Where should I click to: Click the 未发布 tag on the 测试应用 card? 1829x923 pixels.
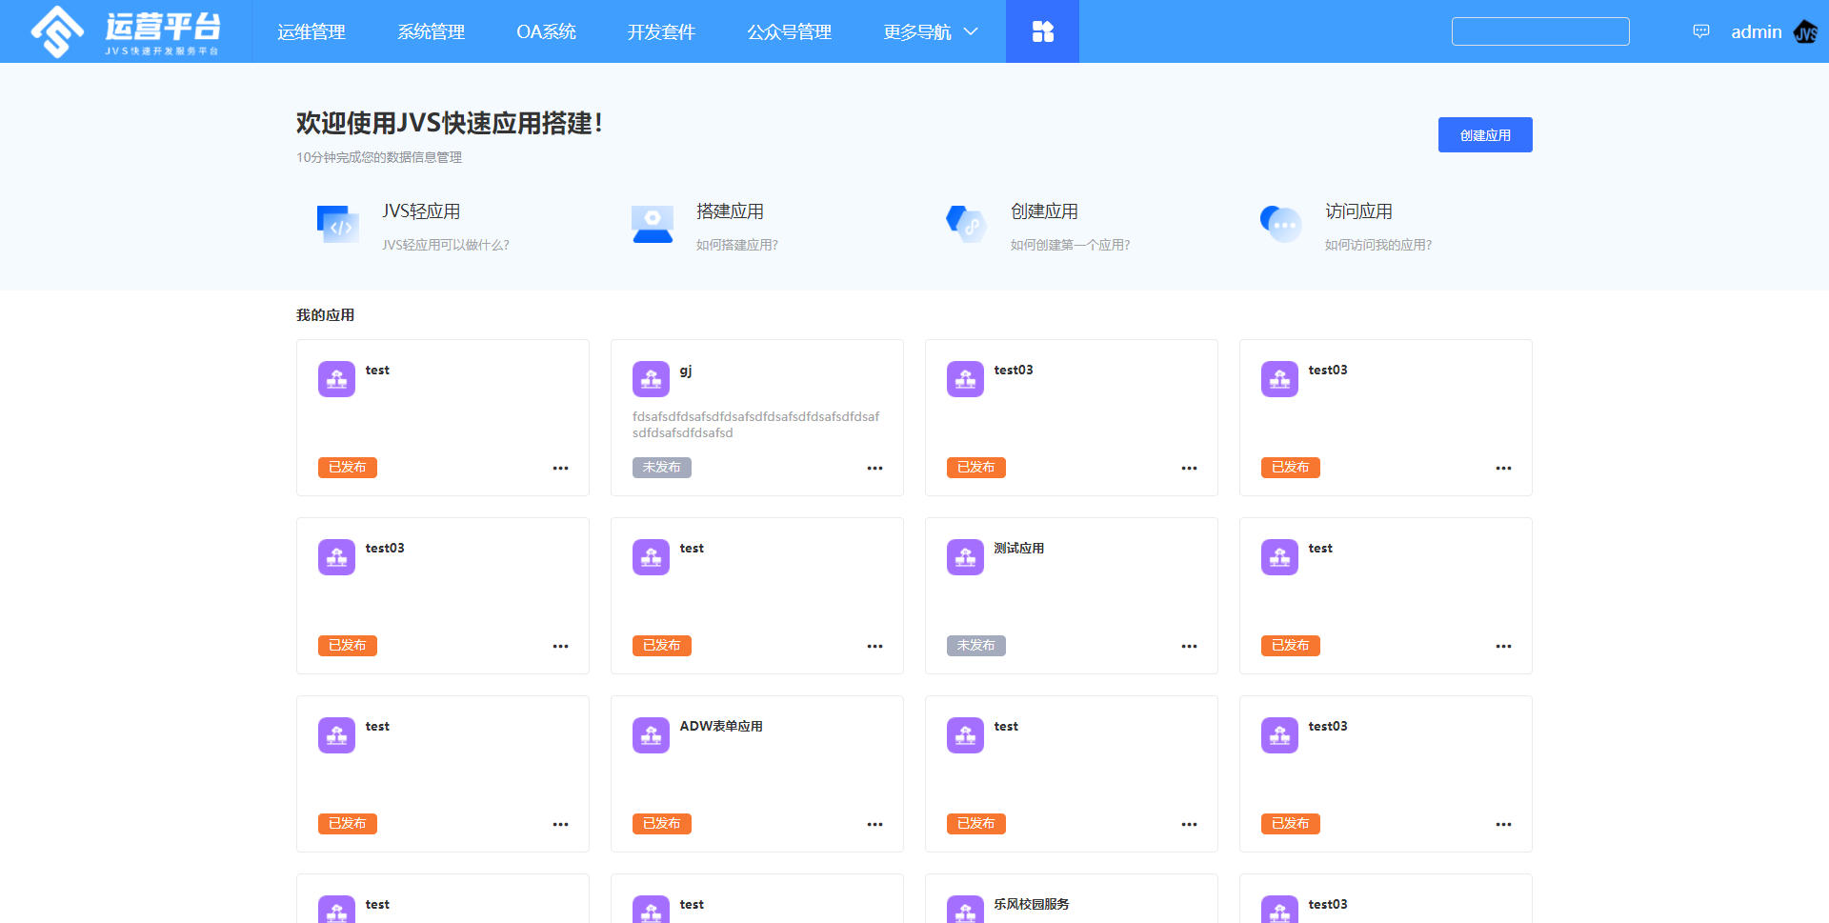(975, 646)
